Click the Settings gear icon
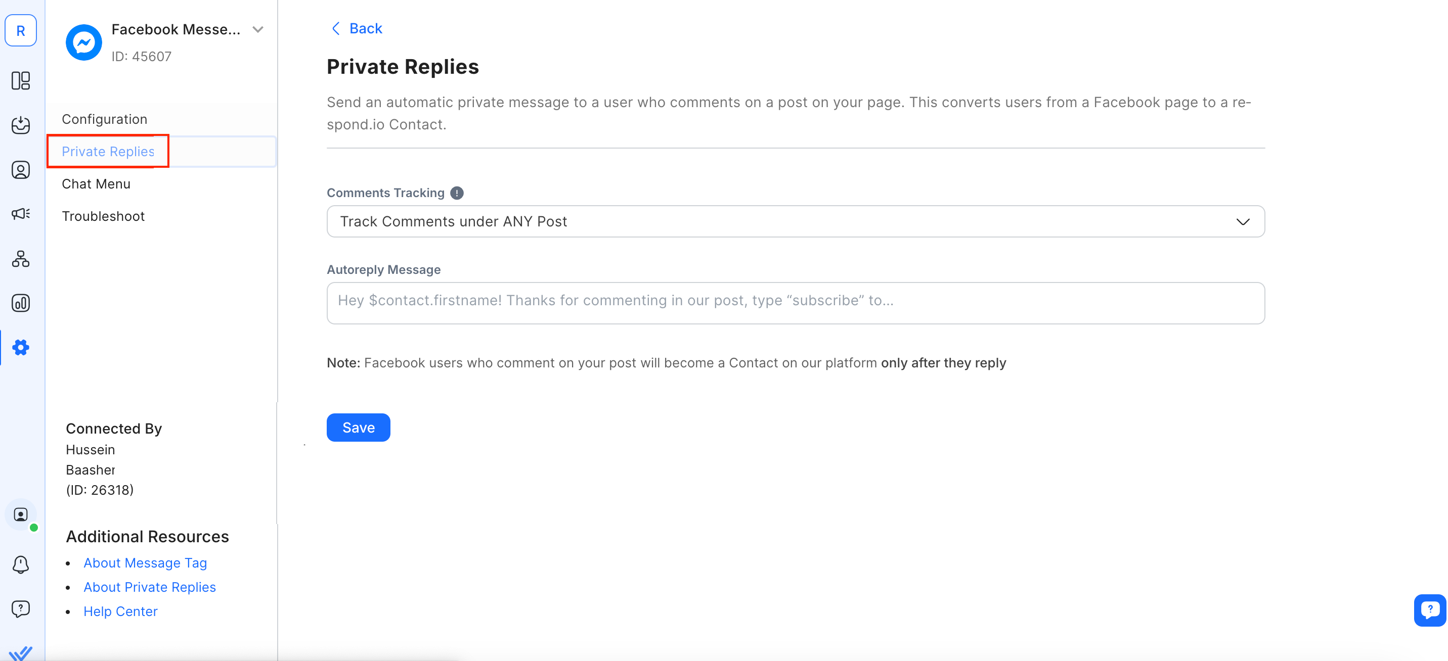The image size is (1448, 661). tap(21, 348)
